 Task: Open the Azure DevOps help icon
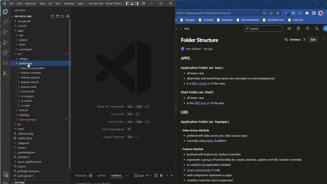tap(308, 29)
